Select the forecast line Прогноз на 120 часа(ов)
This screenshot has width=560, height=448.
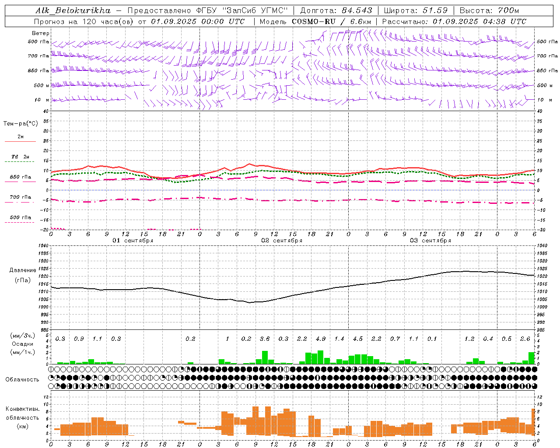(84, 21)
